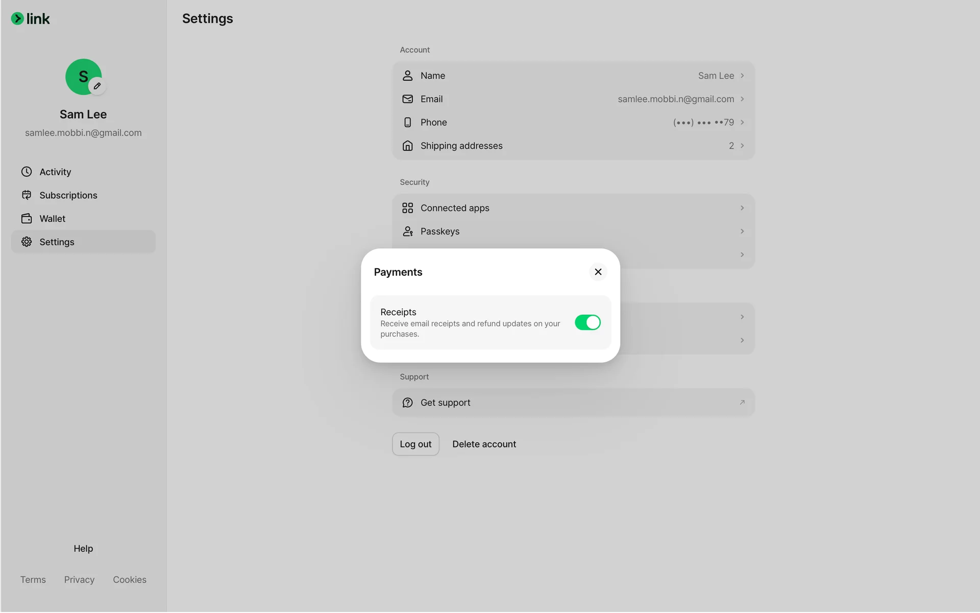Click the Settings gear icon

pyautogui.click(x=27, y=242)
